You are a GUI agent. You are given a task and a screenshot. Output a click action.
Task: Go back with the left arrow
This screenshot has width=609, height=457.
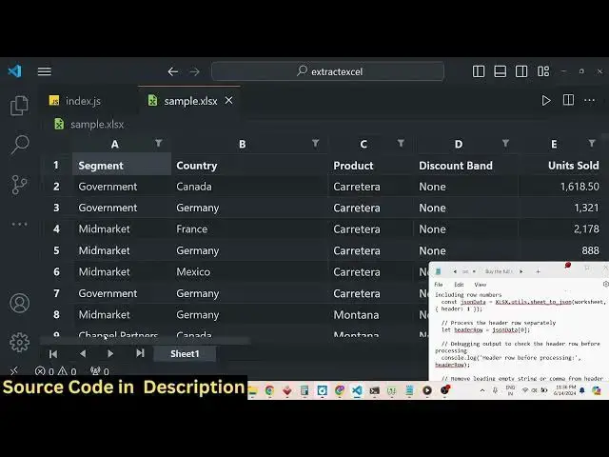tap(173, 71)
